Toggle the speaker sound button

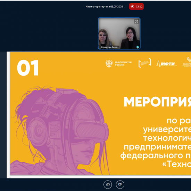tap(108, 184)
